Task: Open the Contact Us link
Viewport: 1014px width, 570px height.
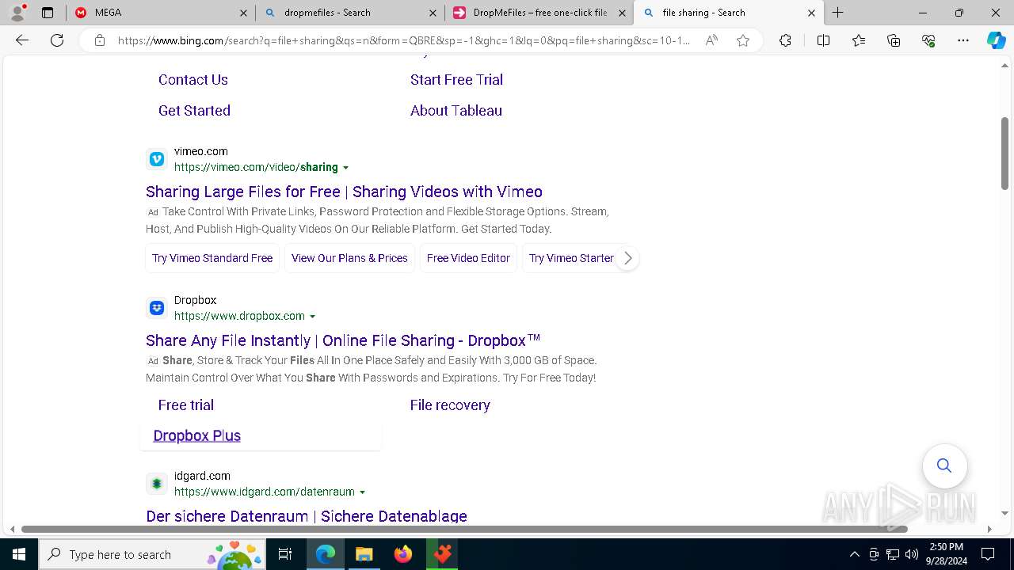Action: pos(193,80)
